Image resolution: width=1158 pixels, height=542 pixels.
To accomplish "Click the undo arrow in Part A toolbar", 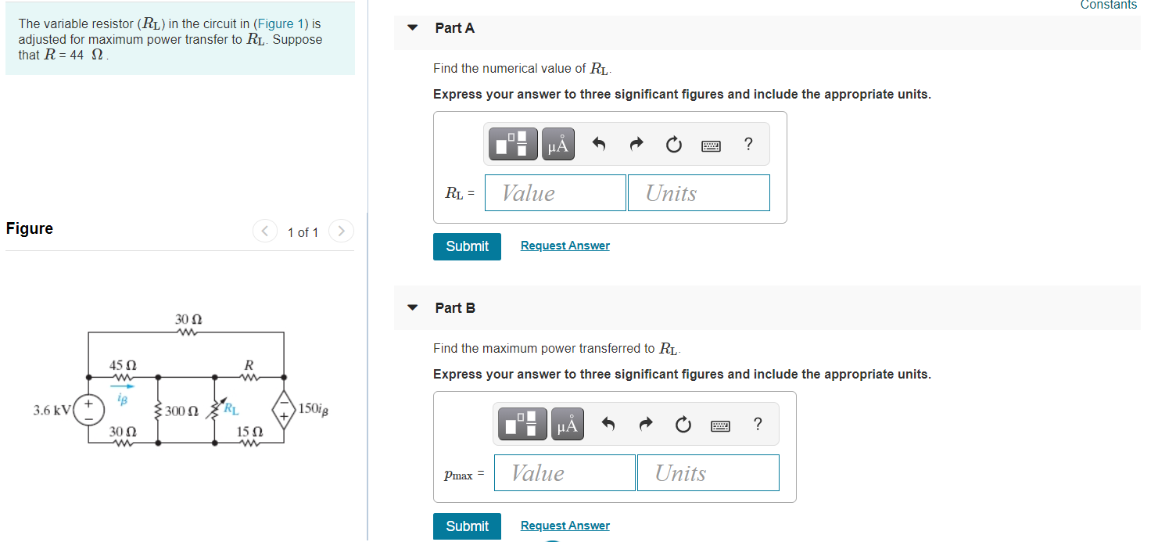I will pos(598,143).
